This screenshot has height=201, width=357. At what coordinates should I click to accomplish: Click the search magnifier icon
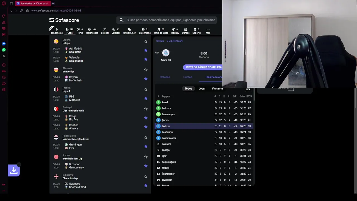[122, 20]
